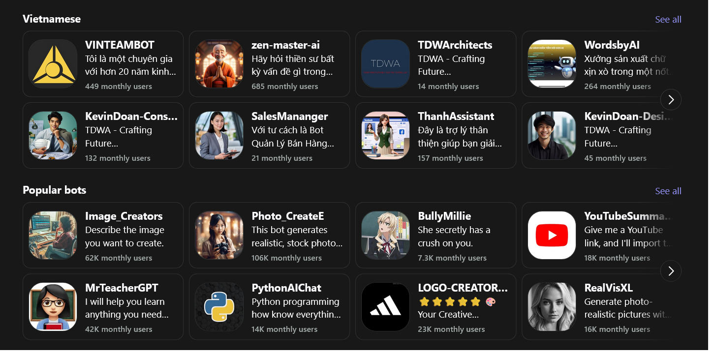The width and height of the screenshot is (715, 354).
Task: Open the SalesMananger bot name
Action: [289, 117]
